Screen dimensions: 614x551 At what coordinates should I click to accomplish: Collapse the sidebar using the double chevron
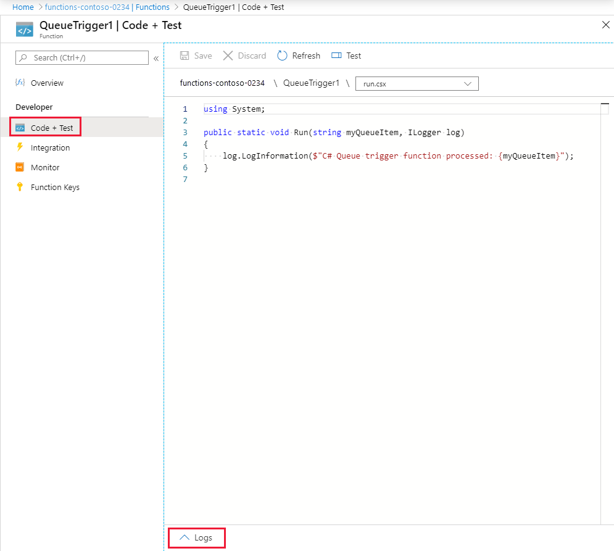click(156, 57)
